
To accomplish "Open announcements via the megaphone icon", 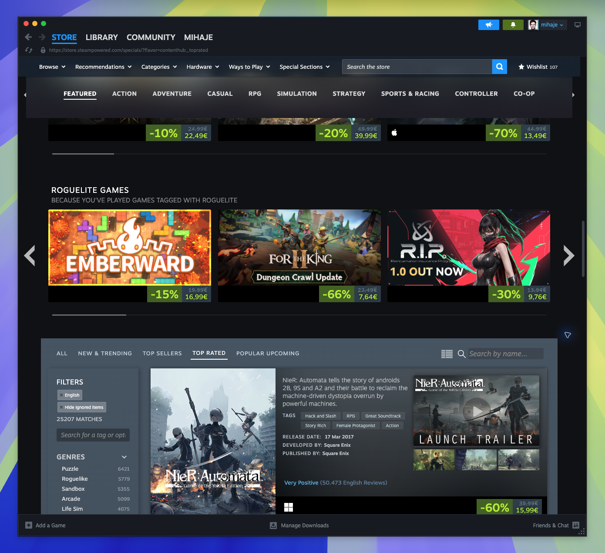I will tap(489, 25).
